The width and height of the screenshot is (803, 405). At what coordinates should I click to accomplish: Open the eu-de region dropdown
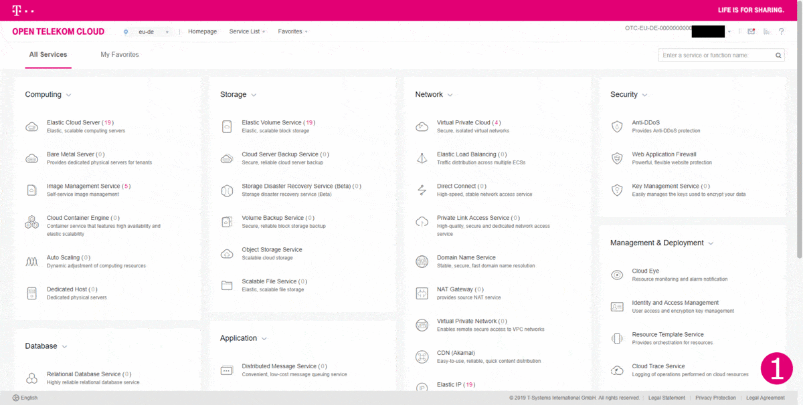(147, 31)
